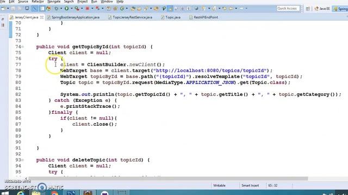Open the Navigate menu
Screen dimensions: 348x195
54,2
